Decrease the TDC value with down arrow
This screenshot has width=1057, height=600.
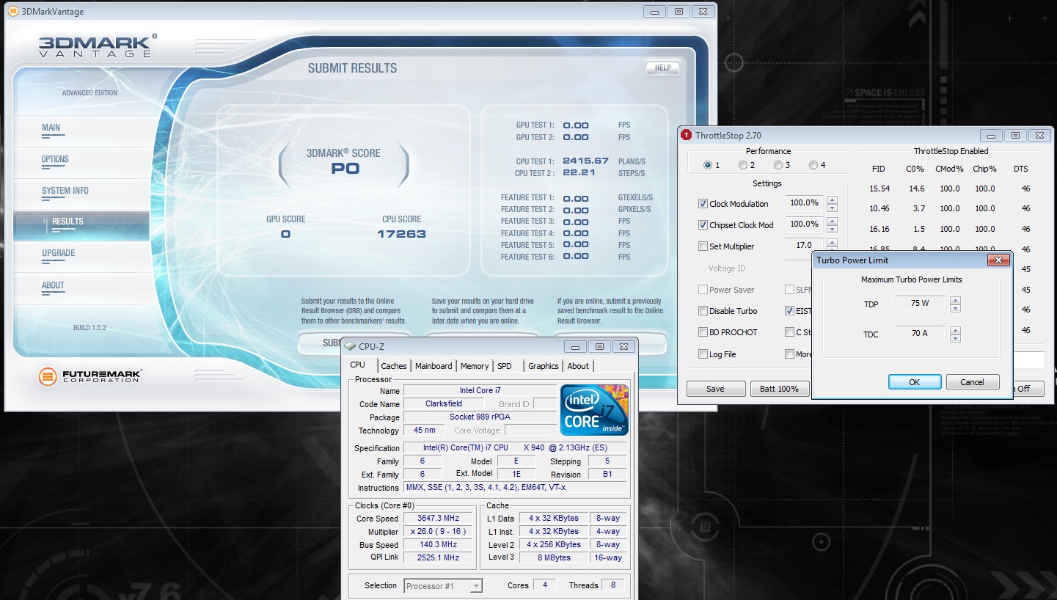955,338
